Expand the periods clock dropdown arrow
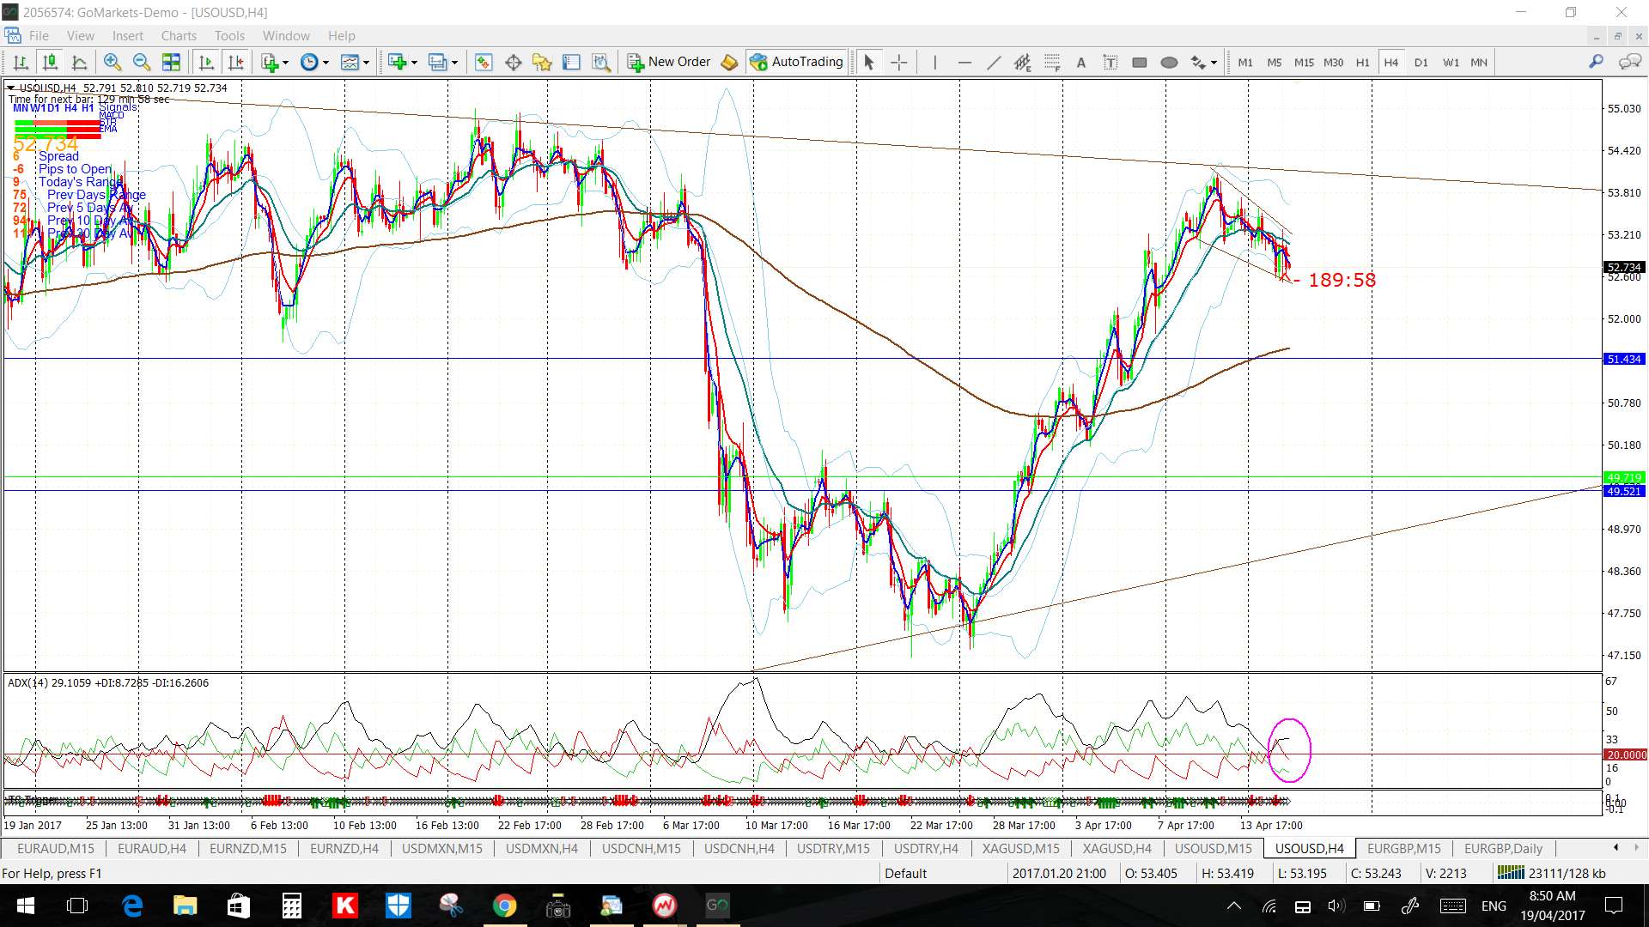Viewport: 1649px width, 927px height. click(326, 62)
